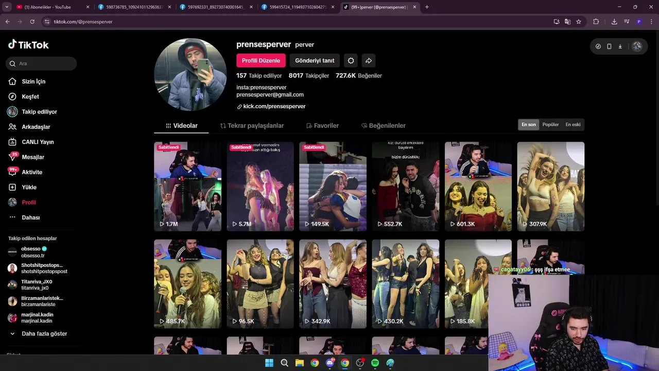This screenshot has height=371, width=659.
Task: Open Spotify from the taskbar
Action: (375, 363)
